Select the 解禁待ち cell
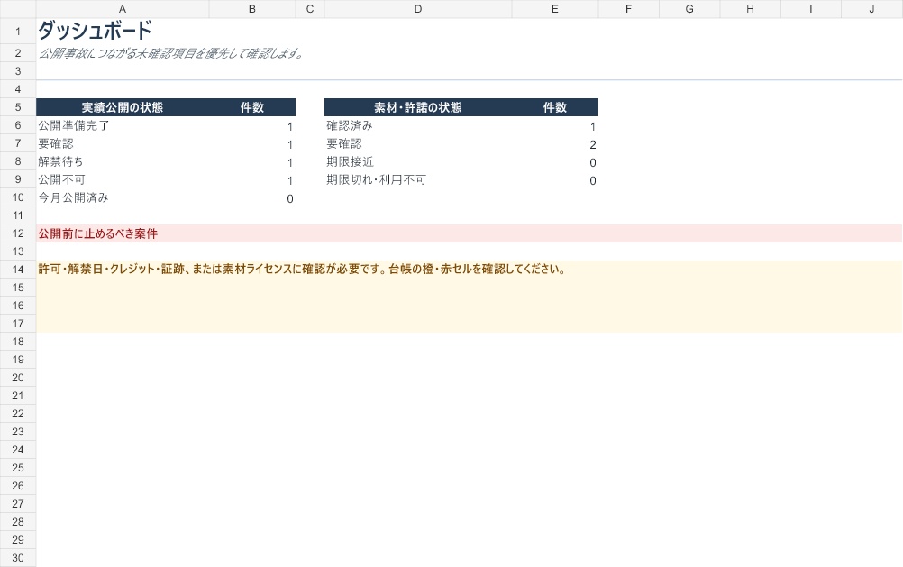This screenshot has width=903, height=567. (122, 161)
